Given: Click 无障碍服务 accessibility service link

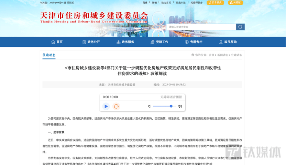Looking at the screenshot, I should pos(197,3).
